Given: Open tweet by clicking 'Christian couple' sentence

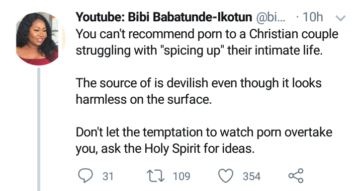Looking at the screenshot, I should 207,34.
